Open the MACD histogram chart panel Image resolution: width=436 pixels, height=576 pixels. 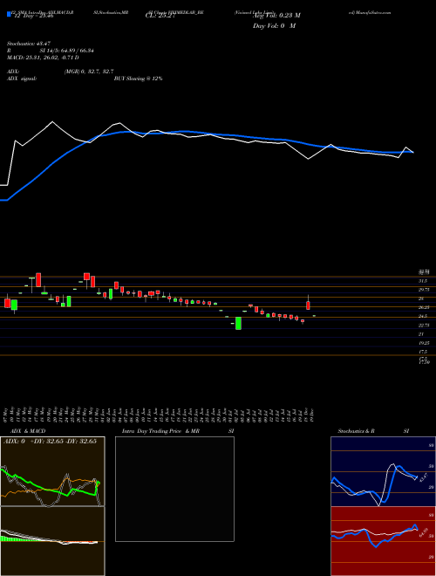coord(52,541)
